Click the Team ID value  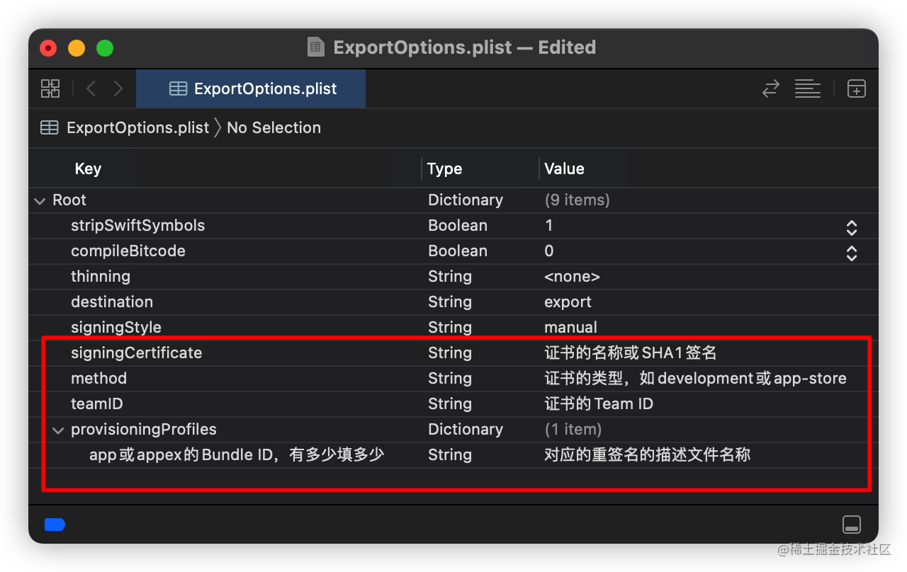[x=599, y=404]
